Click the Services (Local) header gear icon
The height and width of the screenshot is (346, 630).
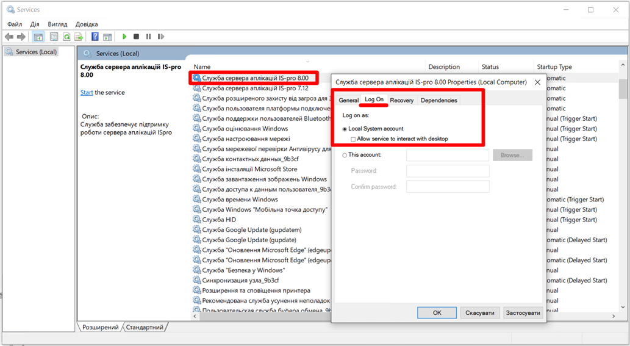[x=86, y=53]
